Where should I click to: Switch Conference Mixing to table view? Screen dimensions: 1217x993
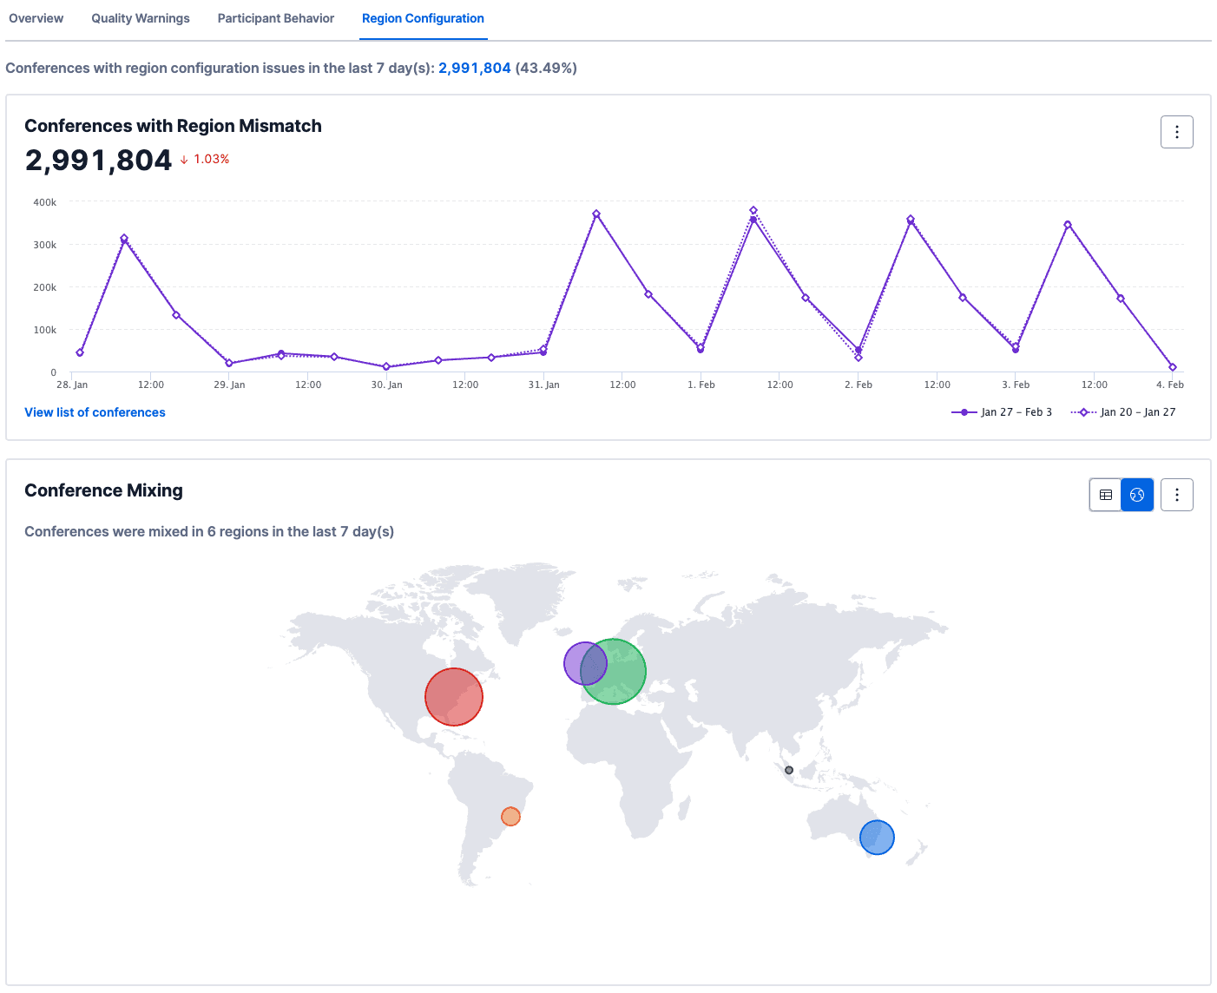pyautogui.click(x=1106, y=495)
